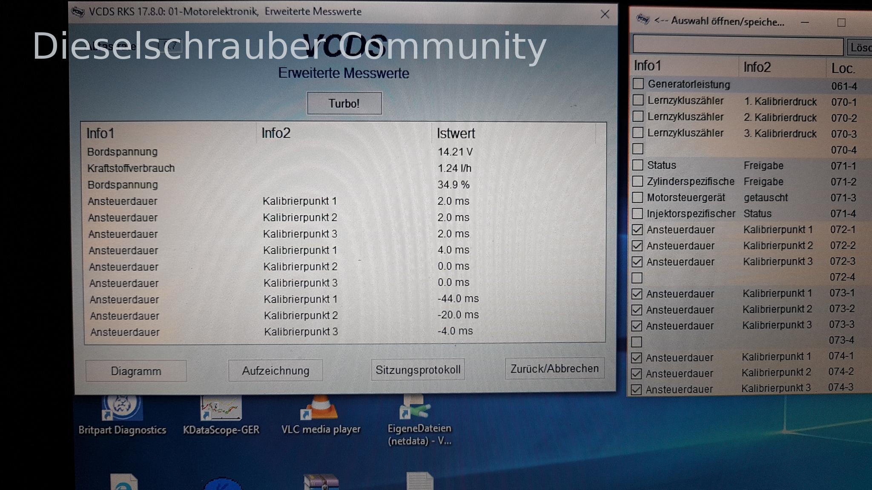872x490 pixels.
Task: Open the KDataScope-GER desktop shortcut
Action: pos(221,415)
